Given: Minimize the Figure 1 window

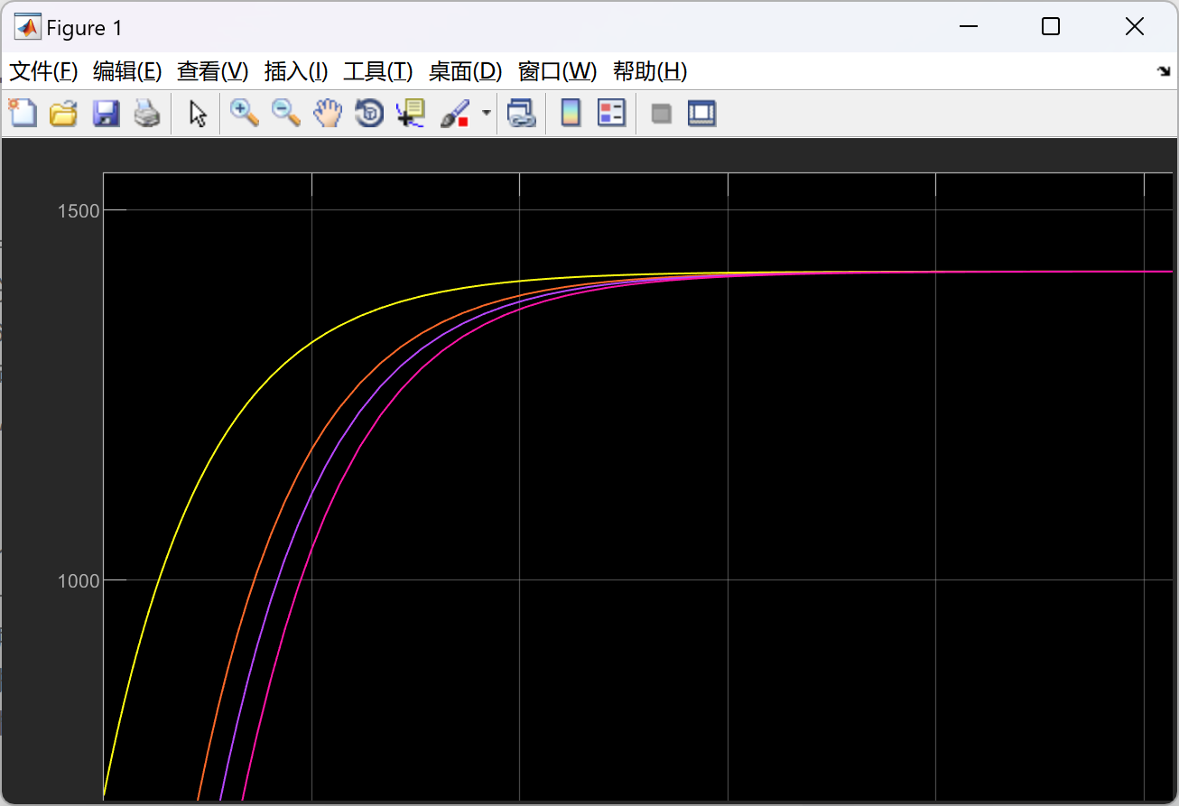Looking at the screenshot, I should coord(969,27).
